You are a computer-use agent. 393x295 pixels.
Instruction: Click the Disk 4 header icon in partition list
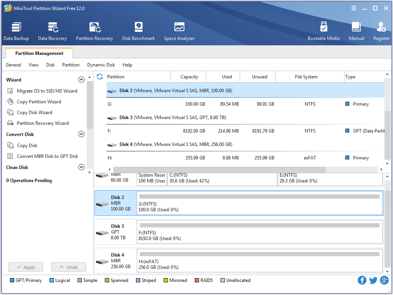click(x=112, y=145)
